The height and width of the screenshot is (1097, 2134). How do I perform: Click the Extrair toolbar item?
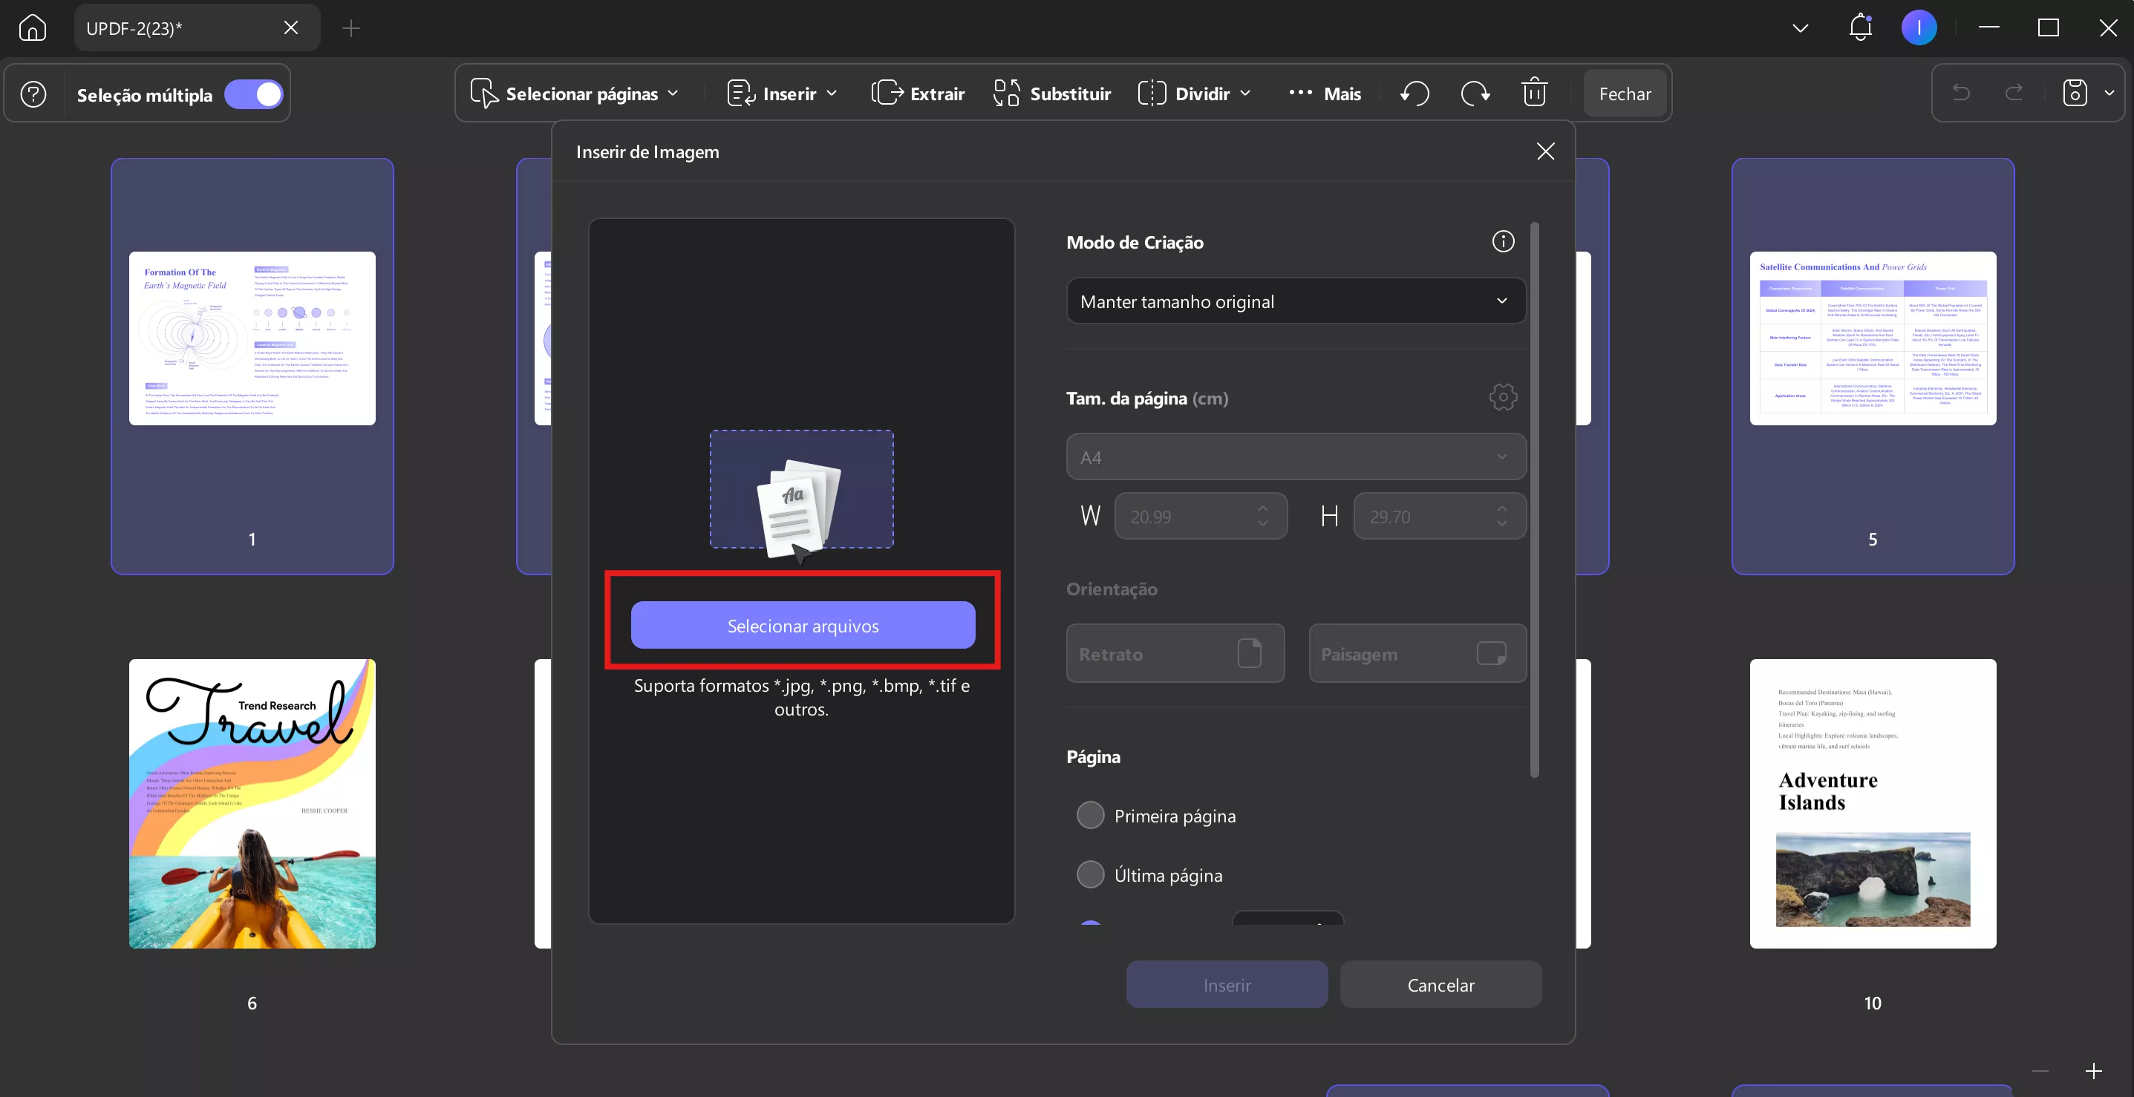click(x=918, y=94)
